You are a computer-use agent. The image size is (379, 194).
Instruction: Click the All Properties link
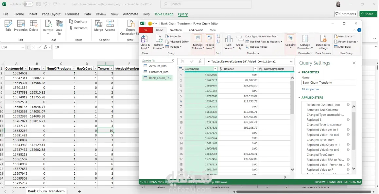click(310, 89)
